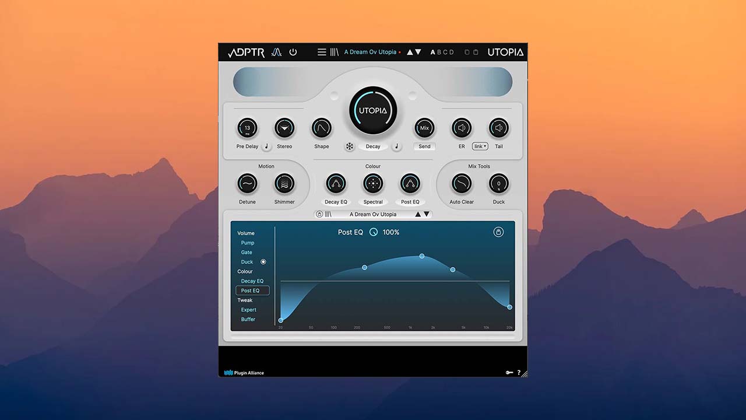Click the ADPTR logo in the header

[x=245, y=52]
